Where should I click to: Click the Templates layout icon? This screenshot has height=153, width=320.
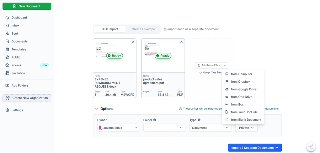click(7, 49)
